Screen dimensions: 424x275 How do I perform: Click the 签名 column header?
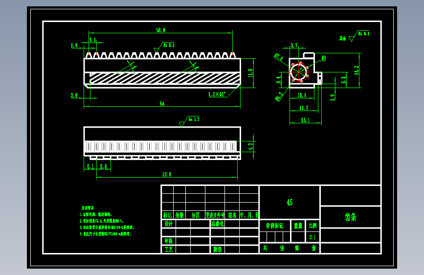click(x=232, y=215)
